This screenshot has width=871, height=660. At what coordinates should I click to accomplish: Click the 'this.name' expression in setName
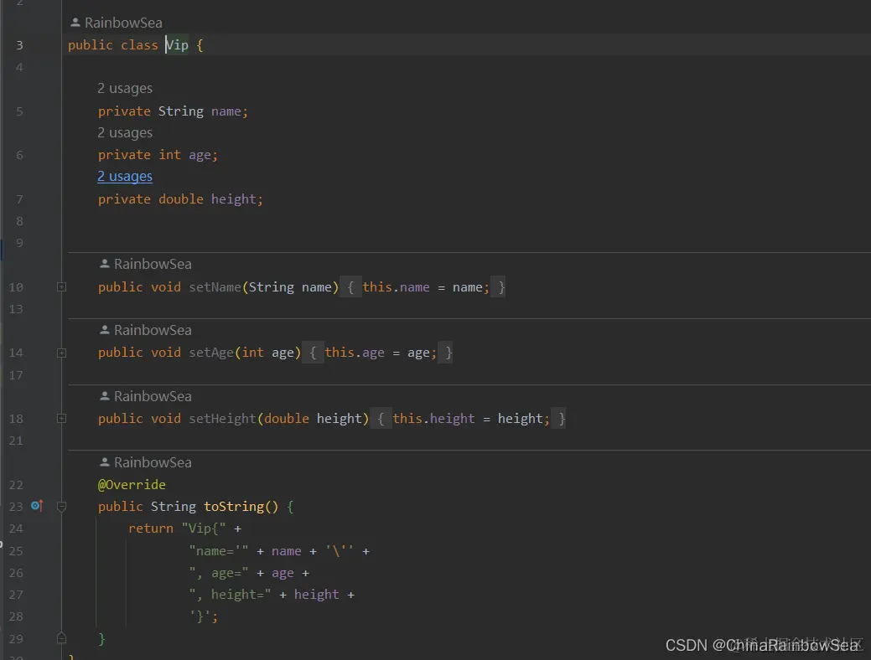coord(396,287)
